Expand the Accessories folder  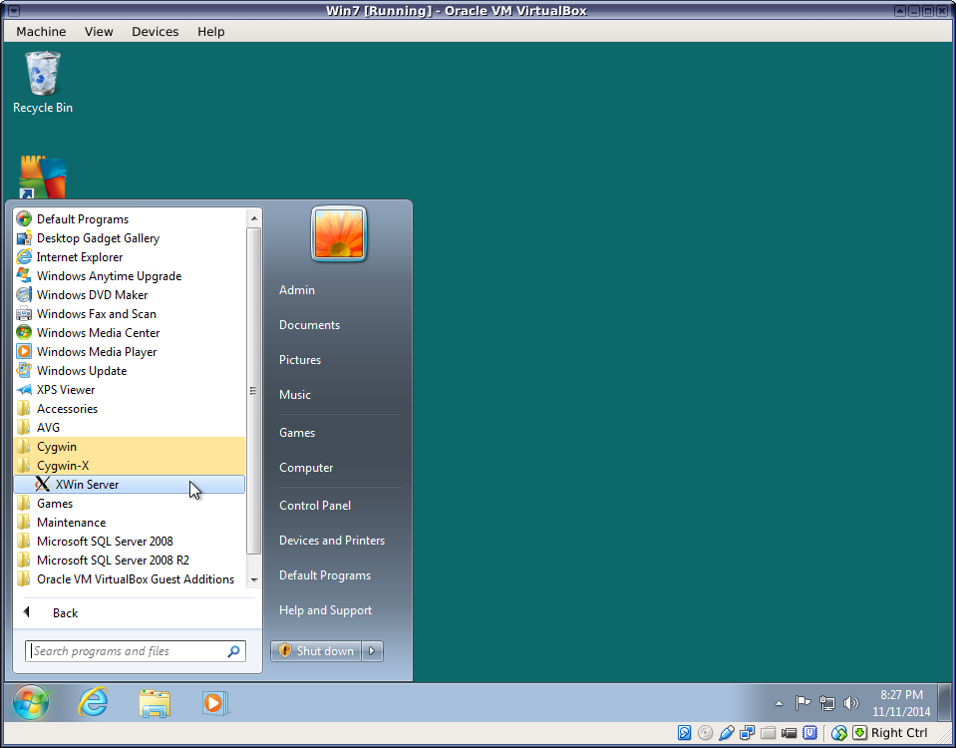pyautogui.click(x=130, y=409)
